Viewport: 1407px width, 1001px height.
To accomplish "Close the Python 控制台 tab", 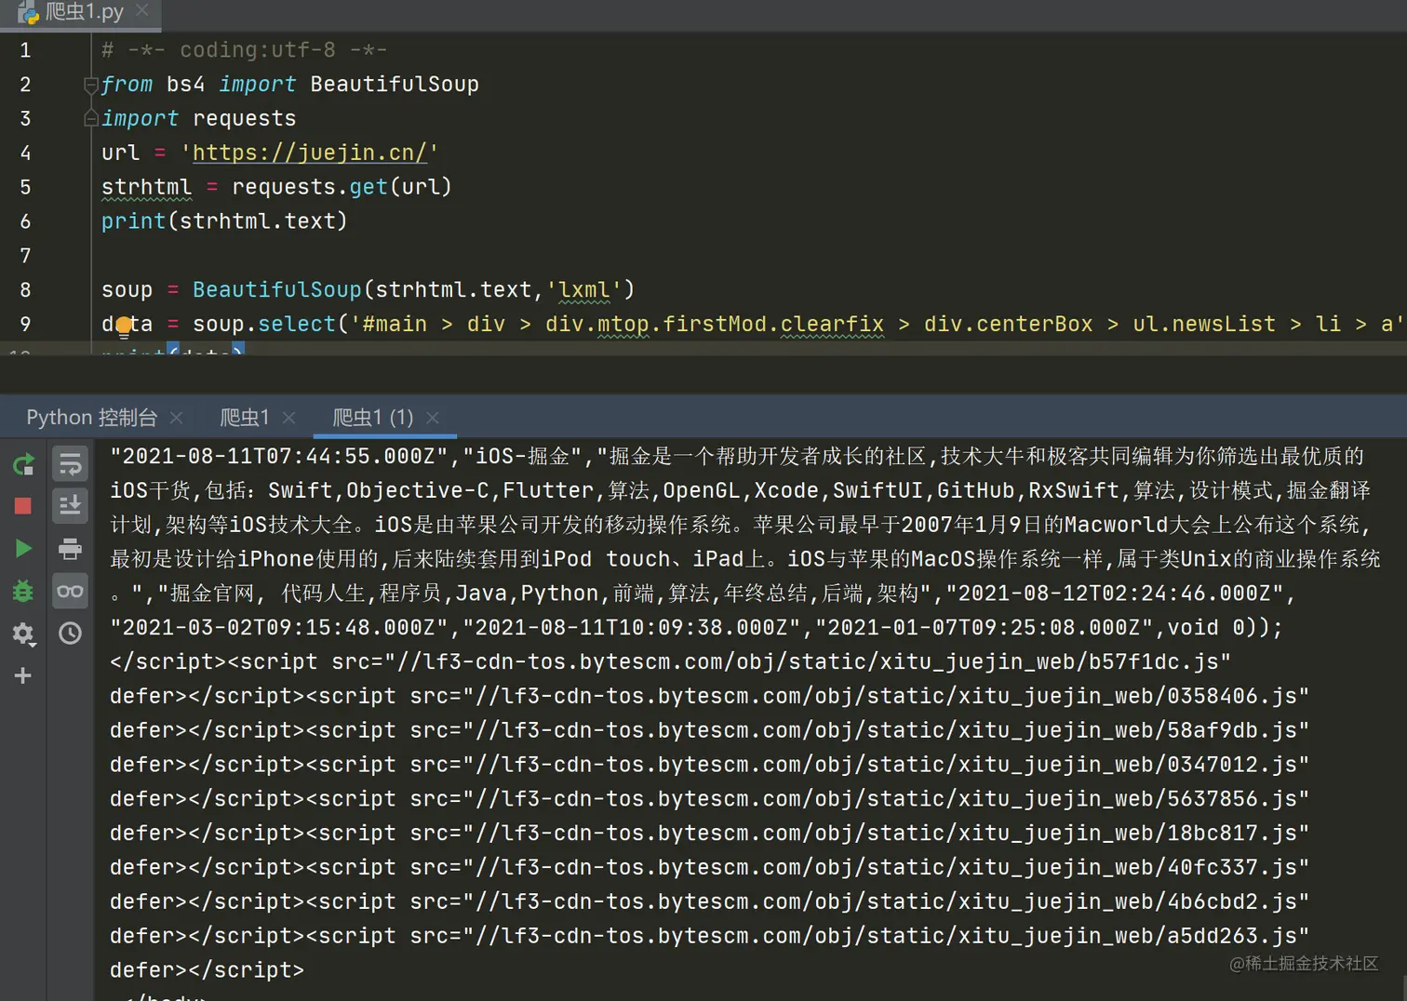I will click(177, 418).
